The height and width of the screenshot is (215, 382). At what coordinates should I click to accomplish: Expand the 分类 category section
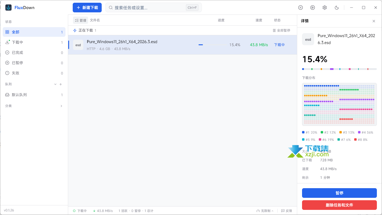[61, 106]
